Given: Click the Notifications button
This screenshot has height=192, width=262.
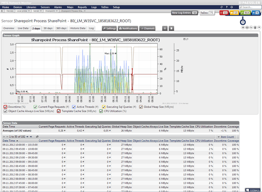Looking at the screenshot, I should click(128, 28).
